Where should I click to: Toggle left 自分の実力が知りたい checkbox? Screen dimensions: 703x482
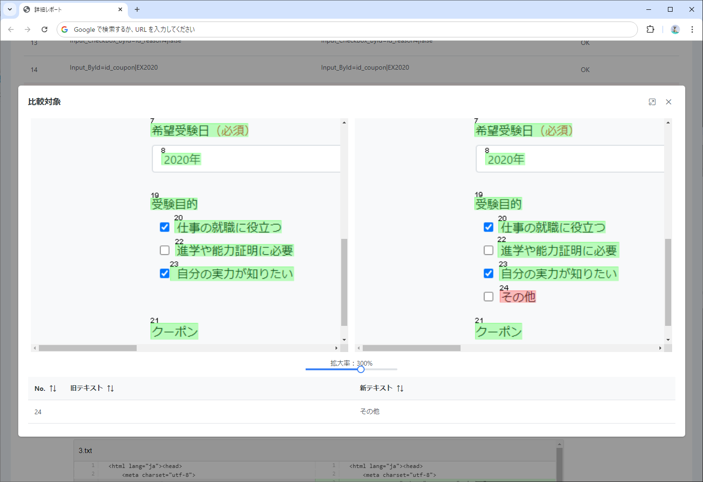pos(165,273)
